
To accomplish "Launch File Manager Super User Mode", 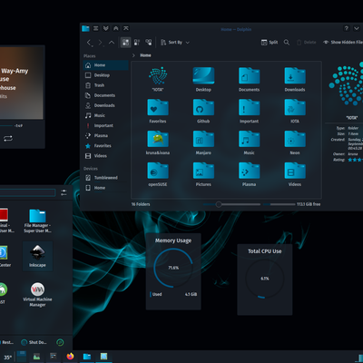I will pos(37,221).
